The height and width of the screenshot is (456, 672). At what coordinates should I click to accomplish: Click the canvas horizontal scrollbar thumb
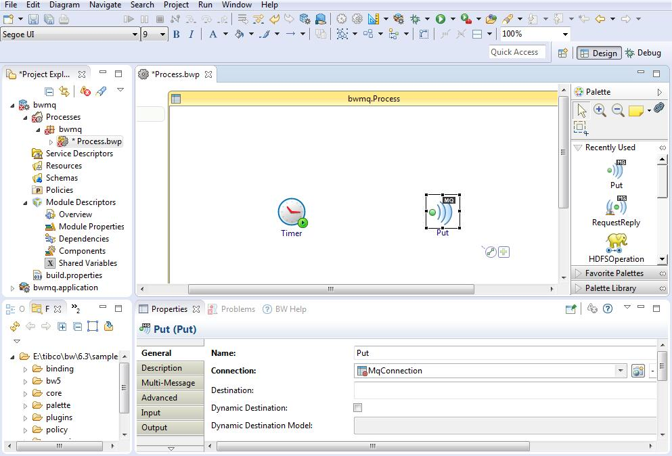pos(331,290)
